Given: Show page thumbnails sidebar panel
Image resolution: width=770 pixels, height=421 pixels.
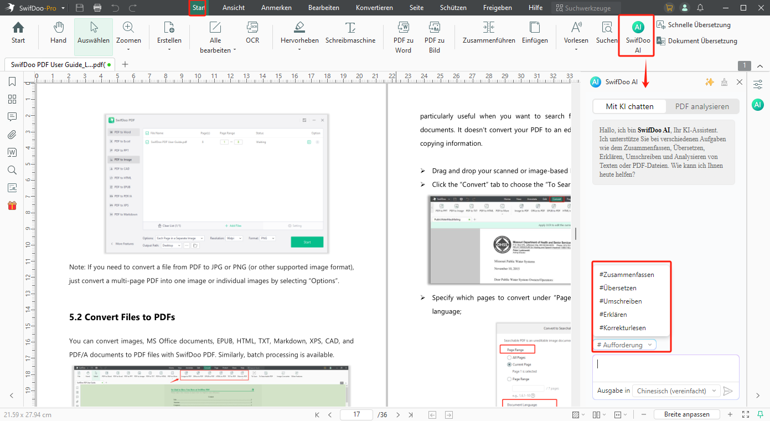Looking at the screenshot, I should point(12,99).
